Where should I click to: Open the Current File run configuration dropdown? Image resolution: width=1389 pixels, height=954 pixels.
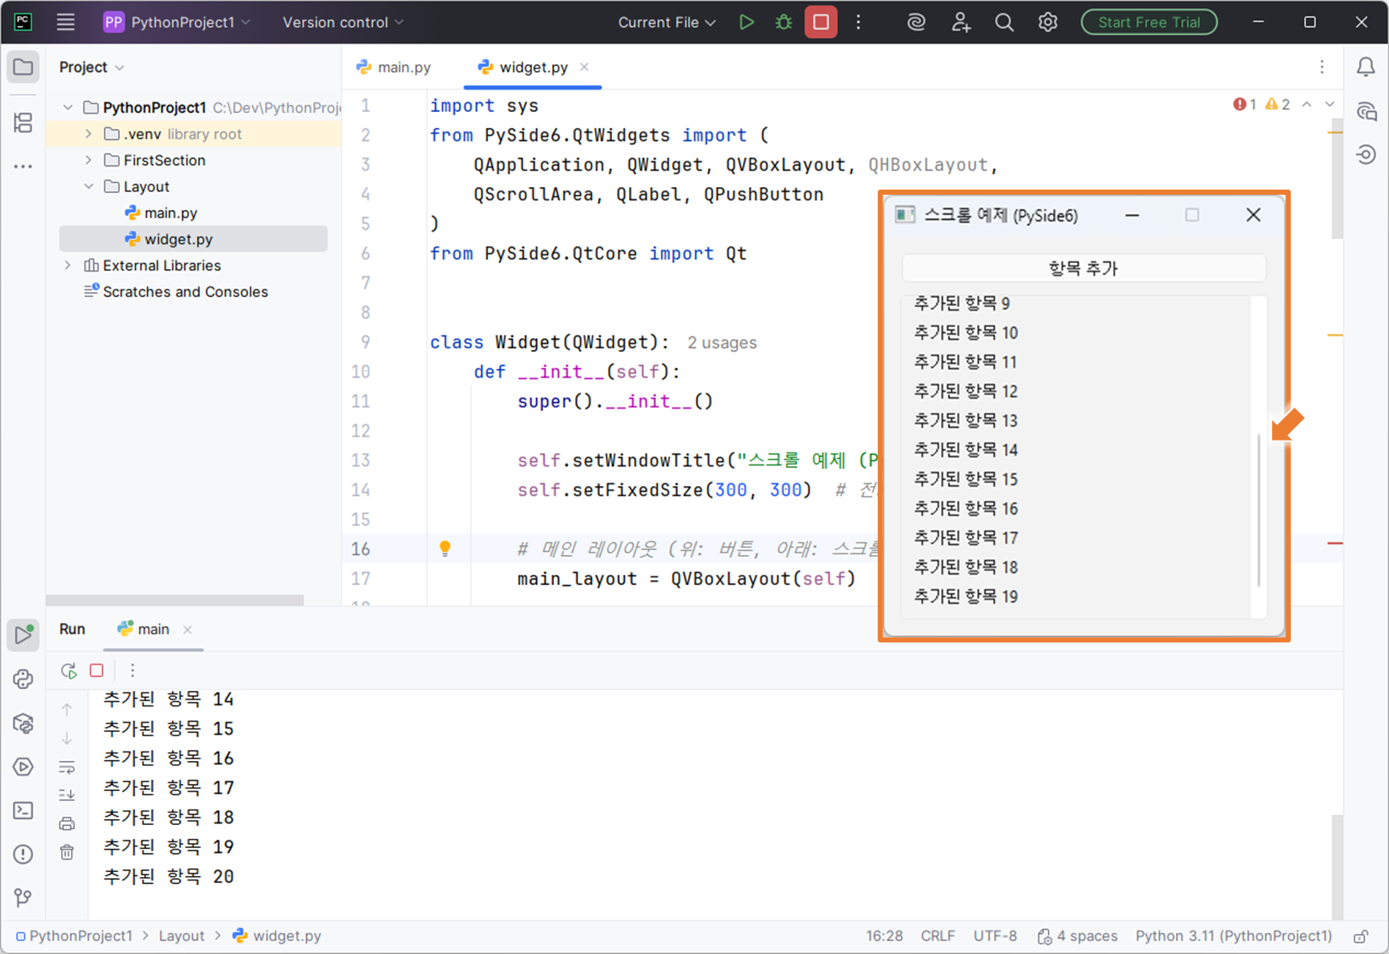click(667, 22)
